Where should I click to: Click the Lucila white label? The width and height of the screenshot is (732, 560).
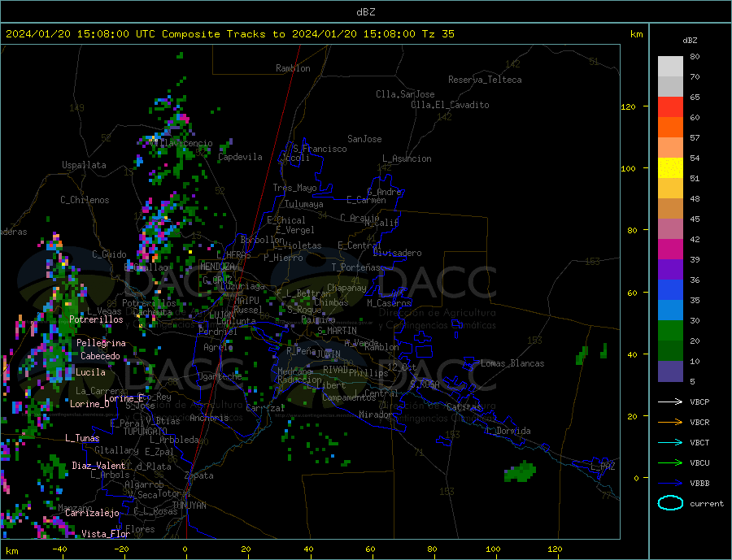coord(90,372)
